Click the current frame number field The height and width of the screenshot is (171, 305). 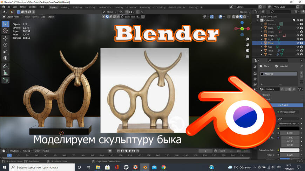[x=205, y=151]
